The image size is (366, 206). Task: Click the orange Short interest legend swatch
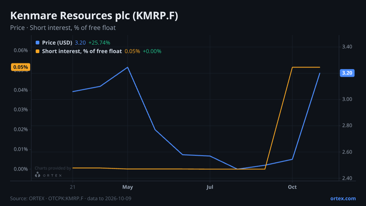pyautogui.click(x=38, y=51)
